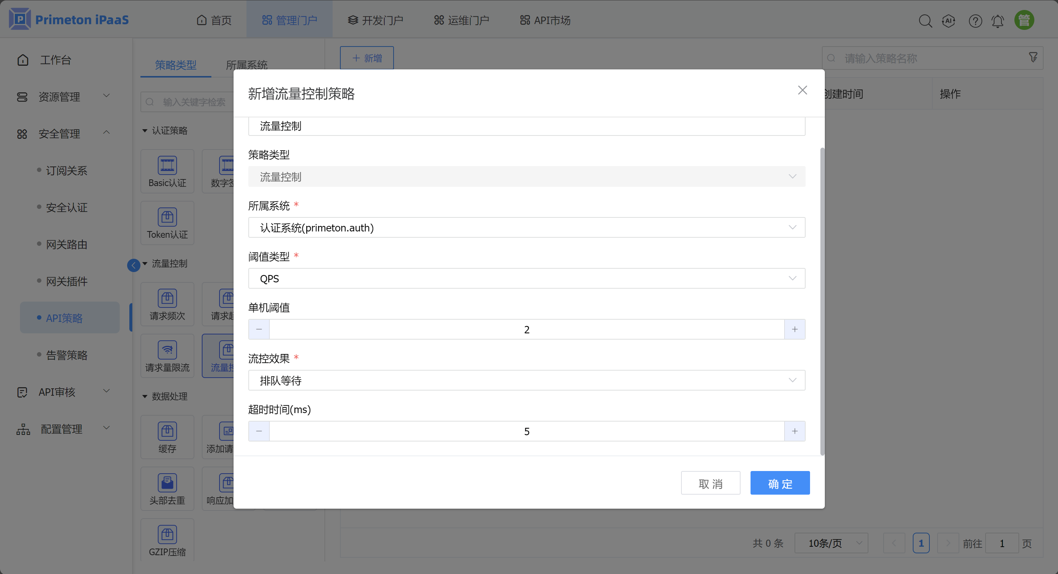Click the green user avatar icon
This screenshot has height=574, width=1058.
click(1024, 20)
